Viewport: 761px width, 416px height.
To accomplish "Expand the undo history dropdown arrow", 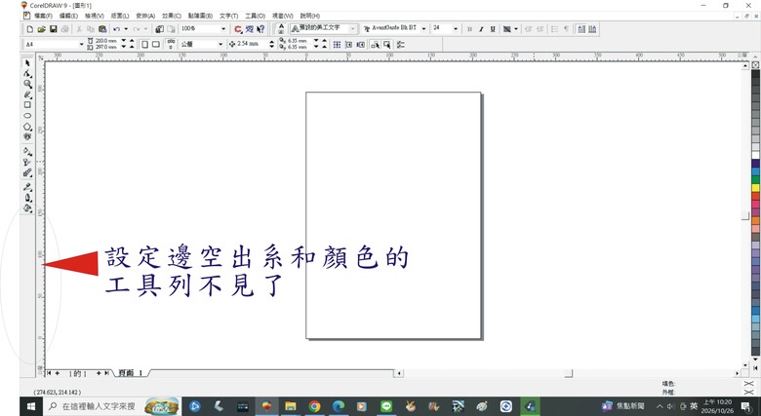I will pos(126,29).
